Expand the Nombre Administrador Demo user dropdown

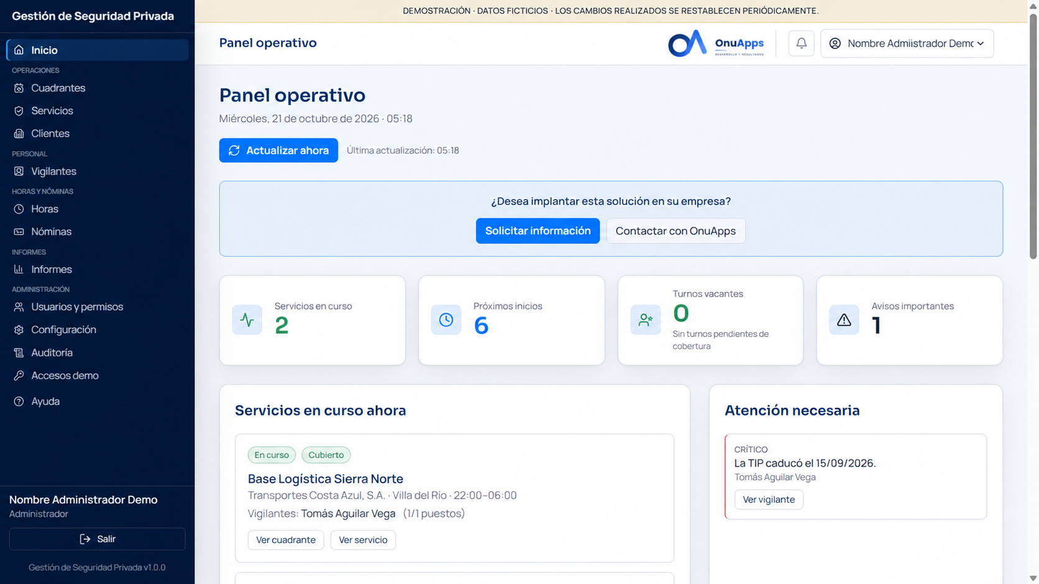click(x=907, y=43)
